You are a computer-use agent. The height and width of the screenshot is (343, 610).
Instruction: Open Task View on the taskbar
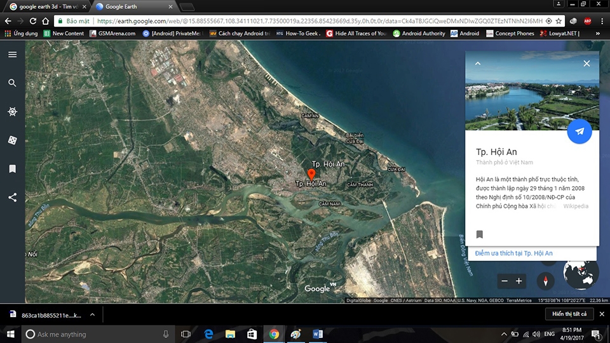tap(186, 334)
